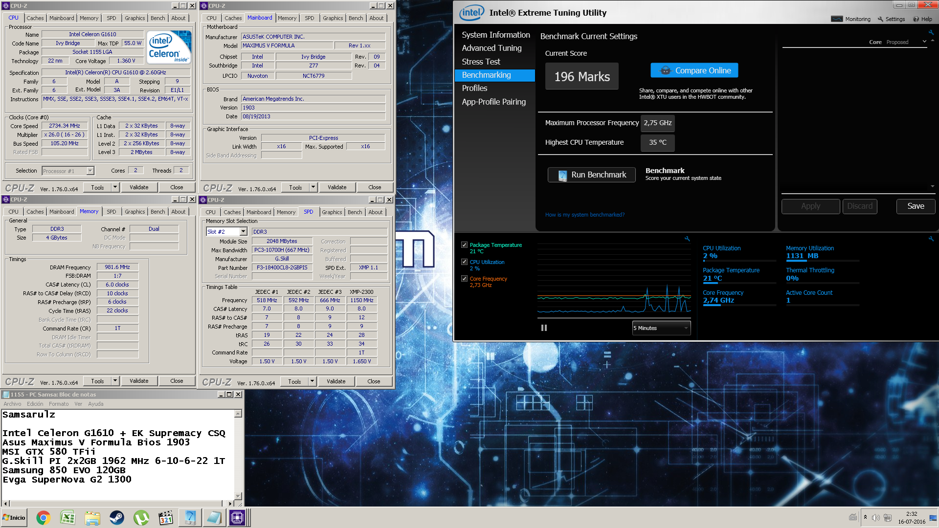
Task: Click wrench icon above Core Proposed panel
Action: tap(931, 32)
